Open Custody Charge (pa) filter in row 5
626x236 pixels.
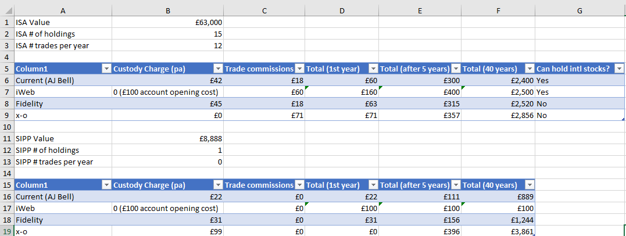[218, 69]
